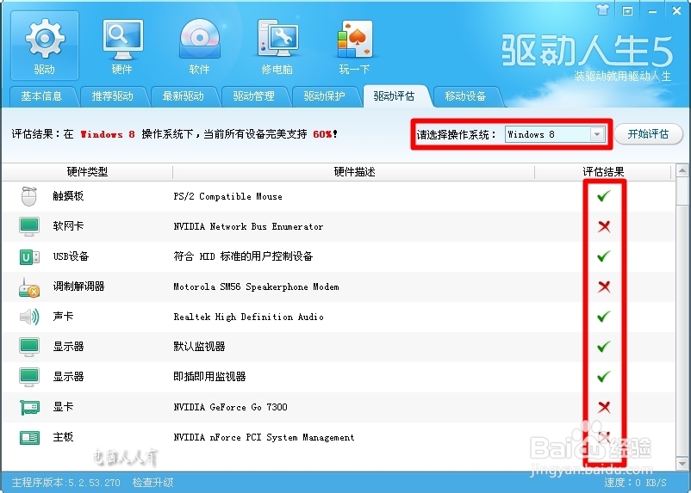Select the PS/2 Compatible Mouse text
This screenshot has height=493, width=691.
(227, 196)
